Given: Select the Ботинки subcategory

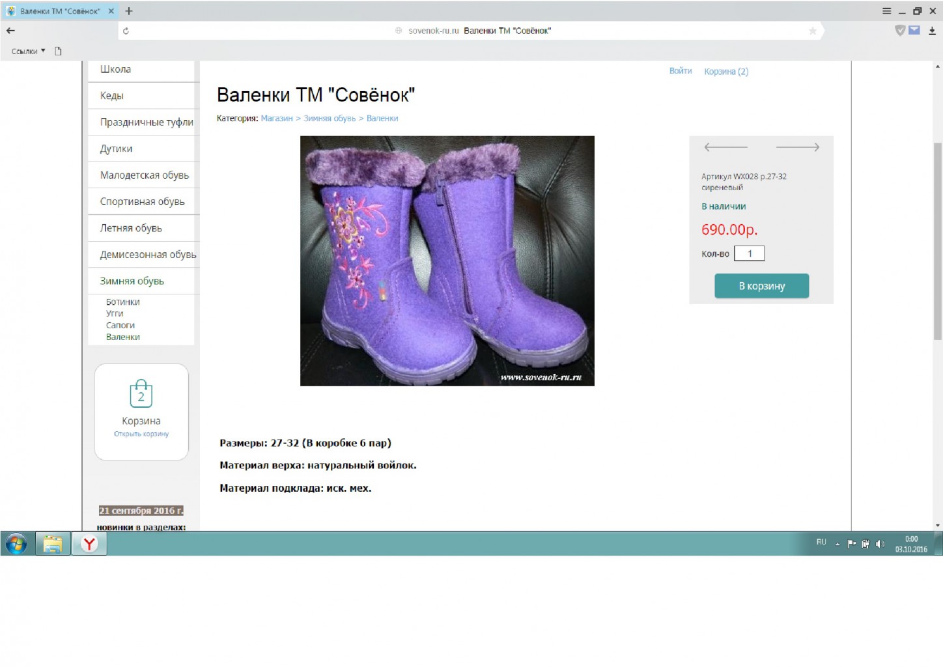Looking at the screenshot, I should point(123,302).
